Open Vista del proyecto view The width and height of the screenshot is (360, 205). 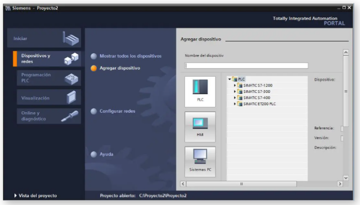[36, 196]
